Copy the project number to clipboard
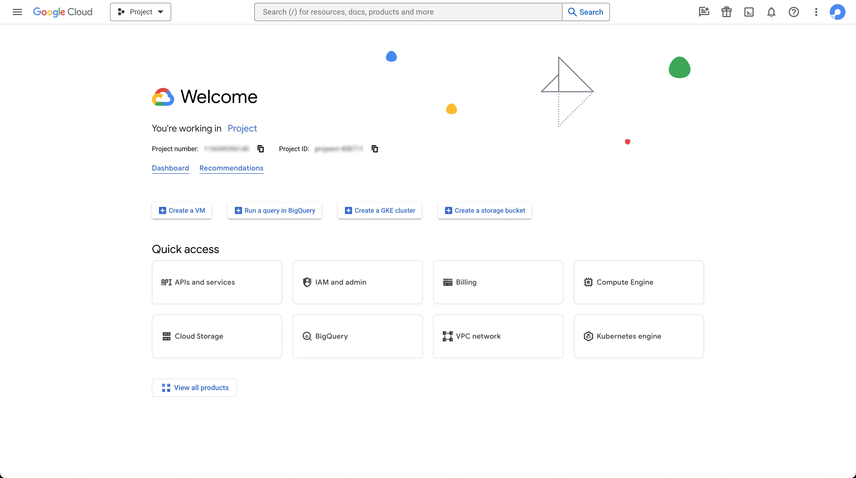The width and height of the screenshot is (856, 478). 261,149
